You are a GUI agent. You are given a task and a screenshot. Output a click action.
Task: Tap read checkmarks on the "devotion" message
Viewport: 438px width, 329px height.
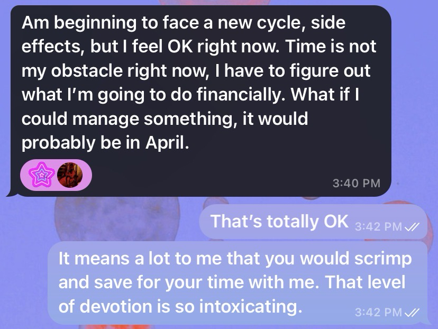pyautogui.click(x=412, y=312)
